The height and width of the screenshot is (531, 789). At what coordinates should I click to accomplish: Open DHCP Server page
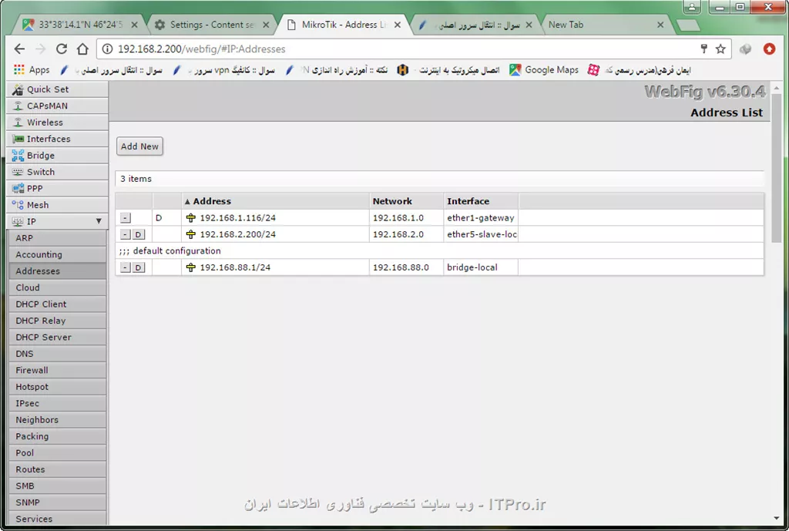57,338
